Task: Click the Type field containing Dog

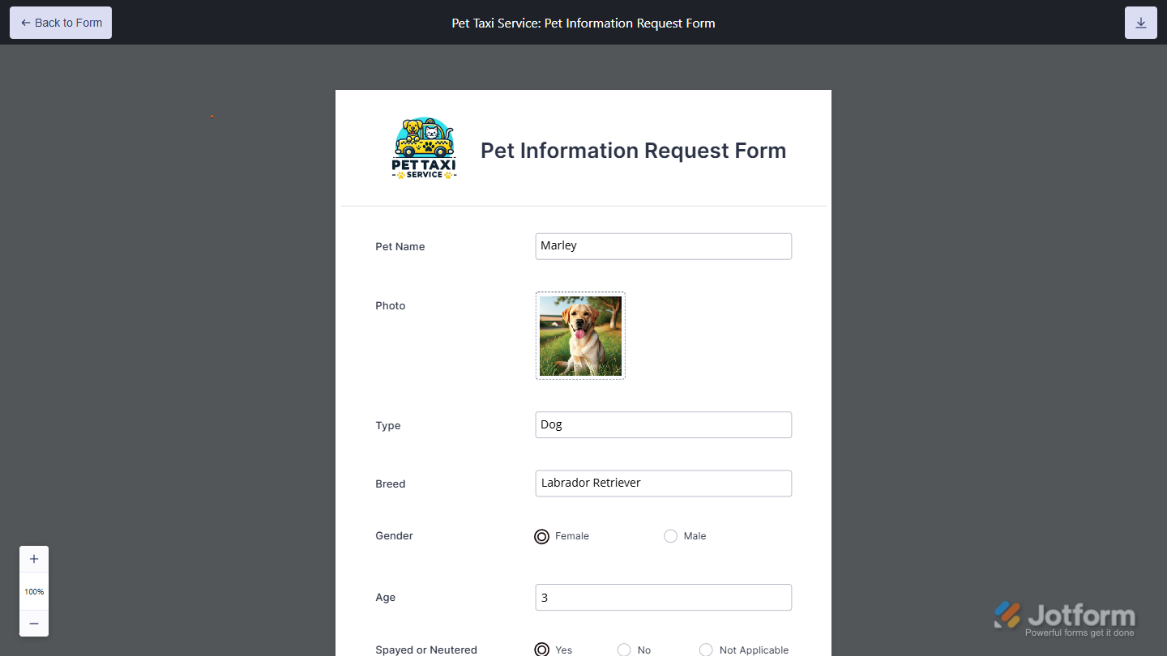Action: point(663,425)
